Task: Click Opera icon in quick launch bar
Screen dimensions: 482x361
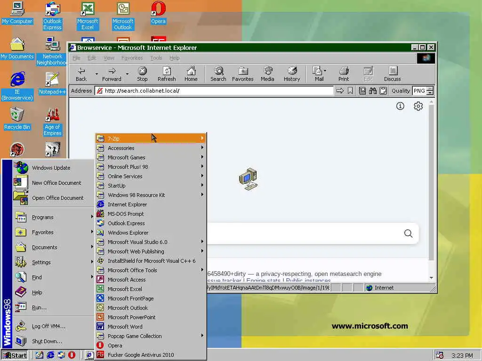Action: pos(72,355)
